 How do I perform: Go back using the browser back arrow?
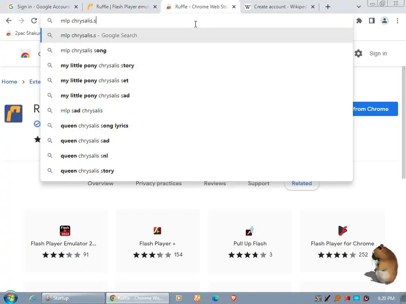click(x=9, y=21)
